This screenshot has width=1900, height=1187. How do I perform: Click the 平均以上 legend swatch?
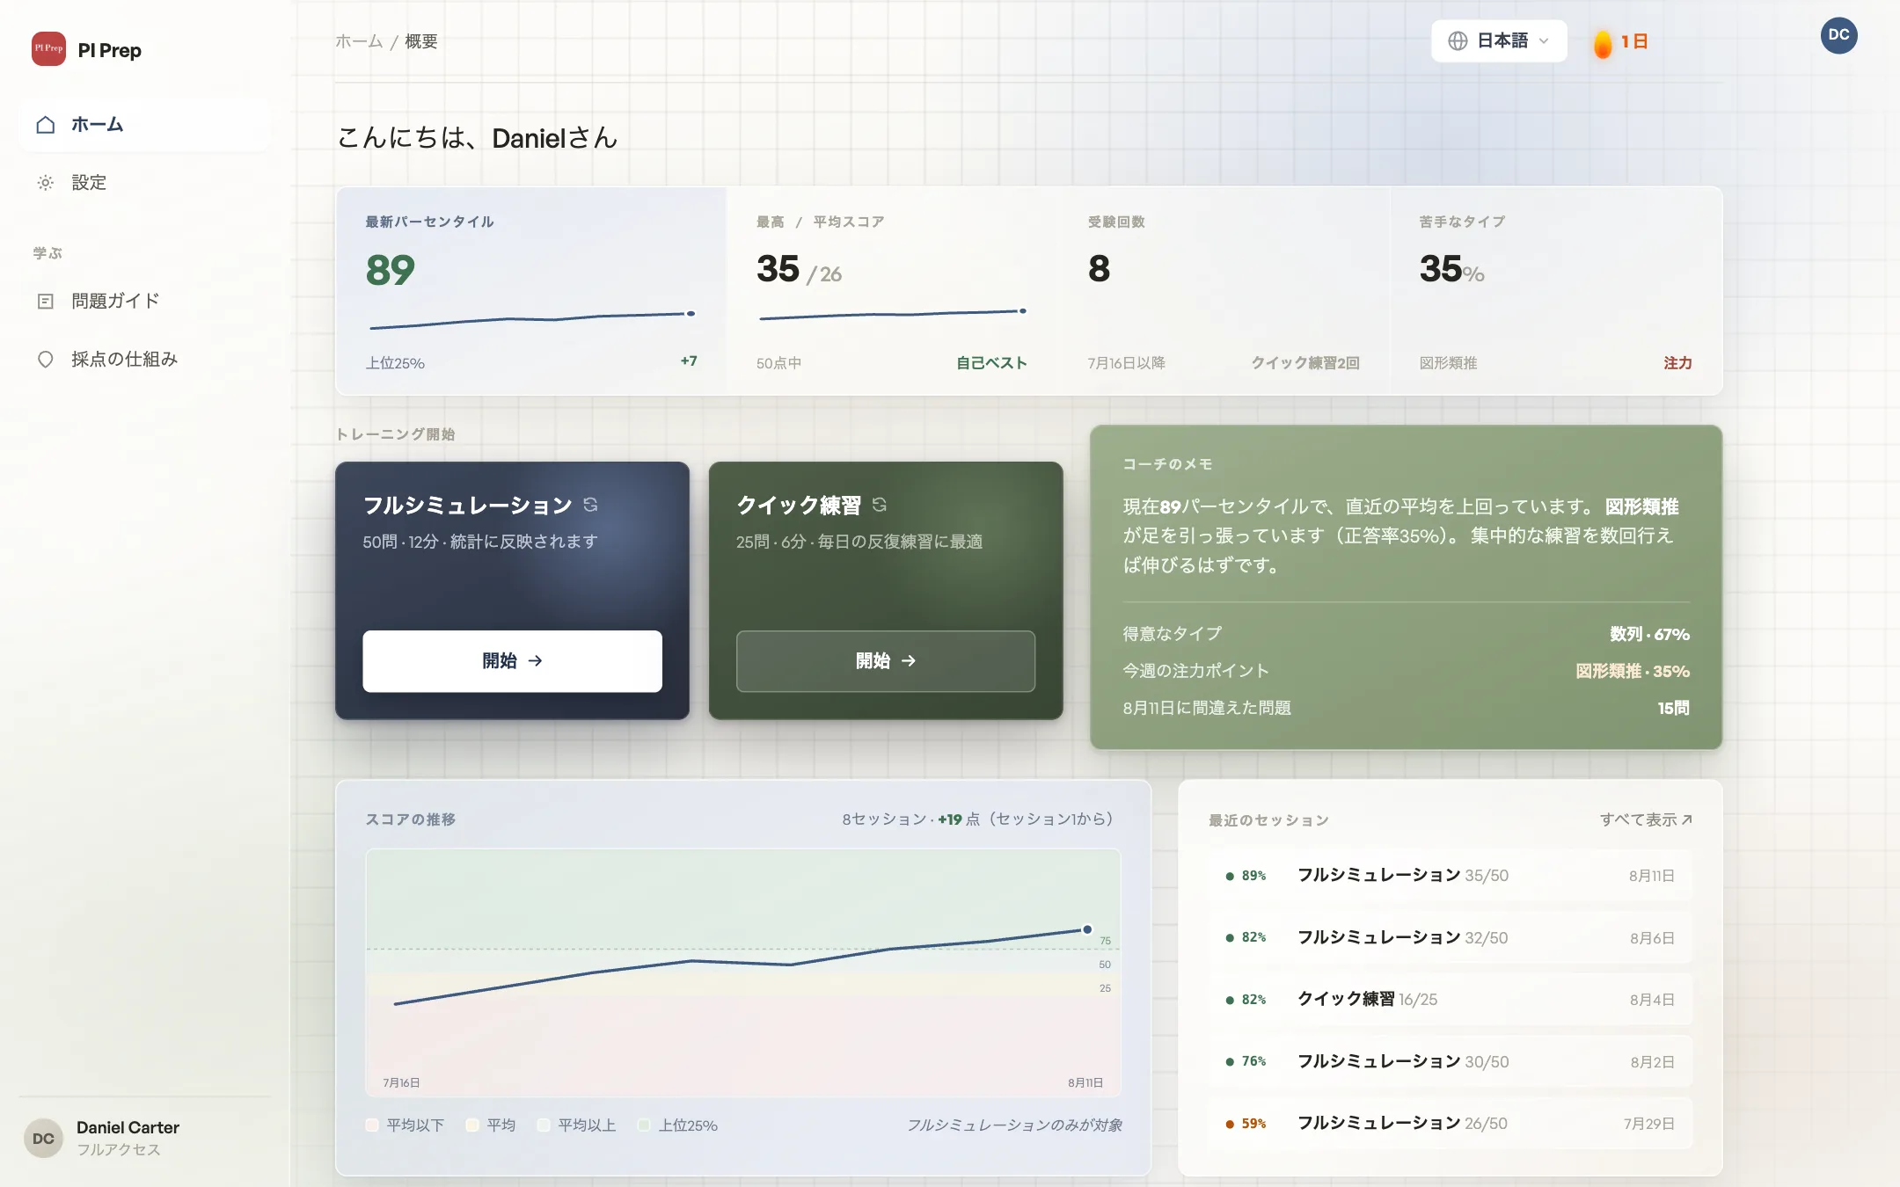(544, 1125)
